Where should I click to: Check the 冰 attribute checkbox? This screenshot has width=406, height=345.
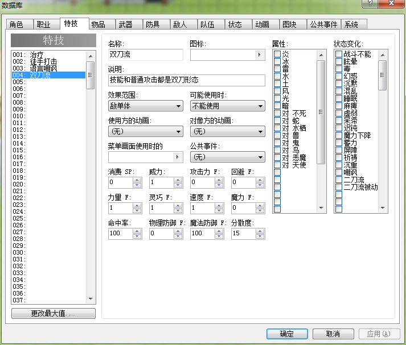pos(277,61)
